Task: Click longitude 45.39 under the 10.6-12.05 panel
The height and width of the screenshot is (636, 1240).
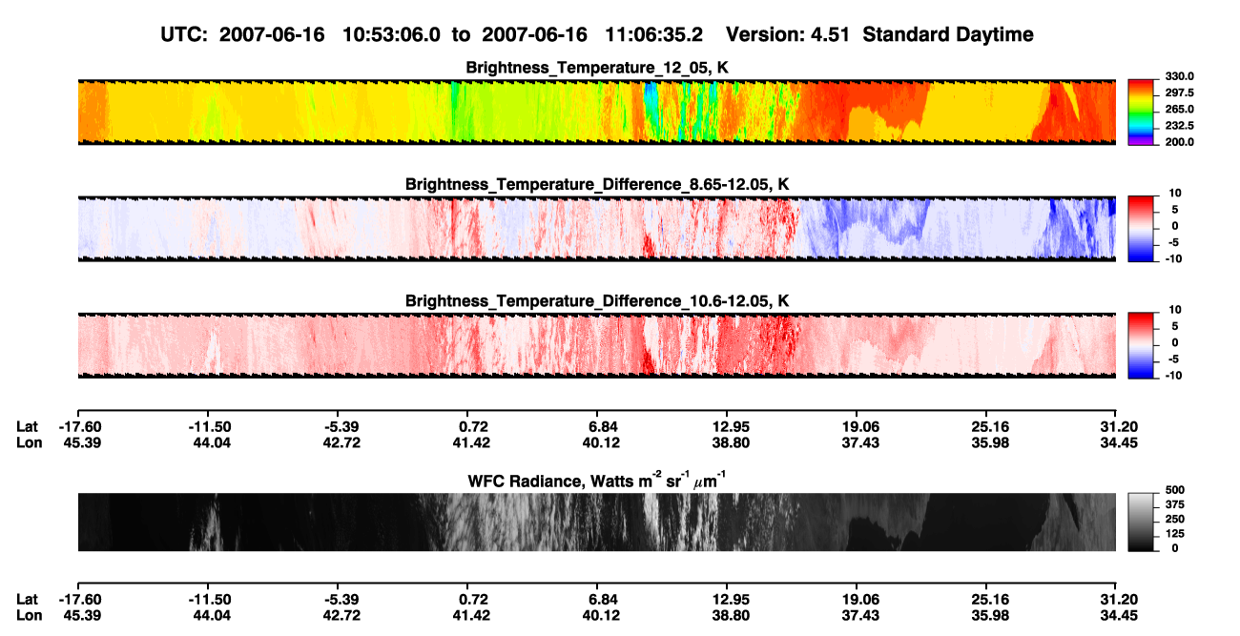Action: [x=84, y=442]
